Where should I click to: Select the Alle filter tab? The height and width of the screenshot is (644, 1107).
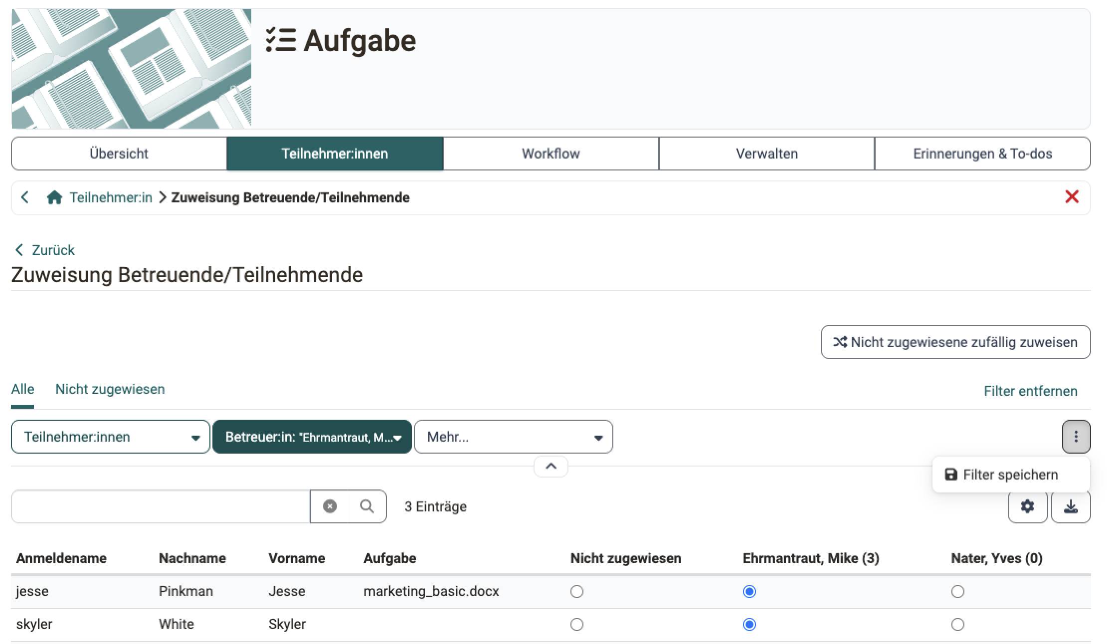22,389
